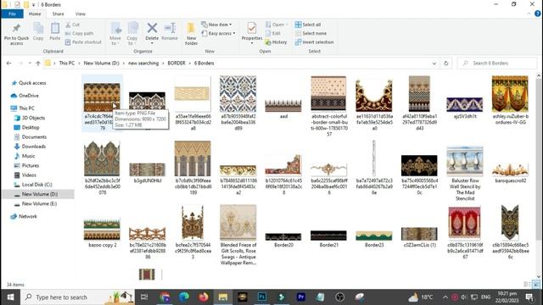
Task: Open Photoshop from the taskbar
Action: (x=262, y=297)
